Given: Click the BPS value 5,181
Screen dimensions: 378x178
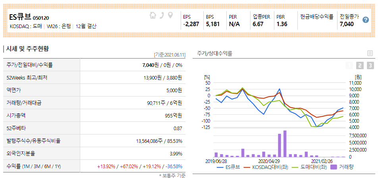Looking at the screenshot, I should coord(213,24).
